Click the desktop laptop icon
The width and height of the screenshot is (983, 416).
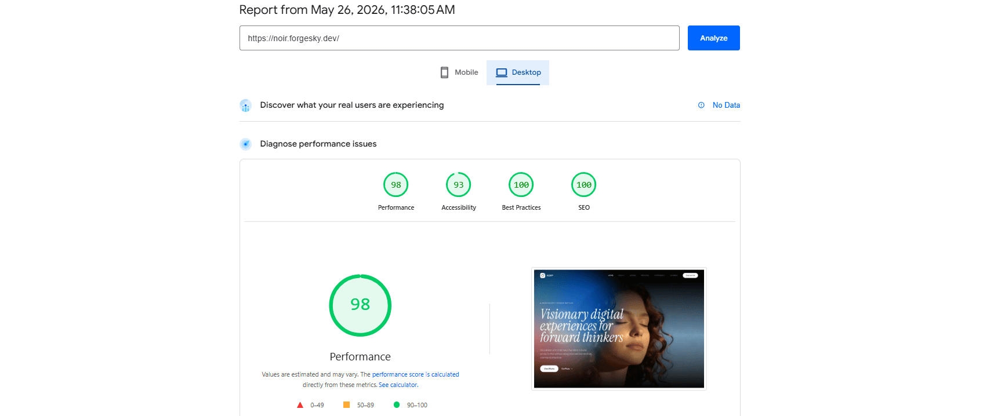(x=502, y=72)
